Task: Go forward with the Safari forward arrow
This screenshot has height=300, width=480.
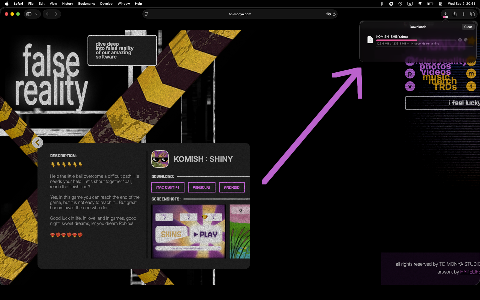Action: pyautogui.click(x=56, y=14)
